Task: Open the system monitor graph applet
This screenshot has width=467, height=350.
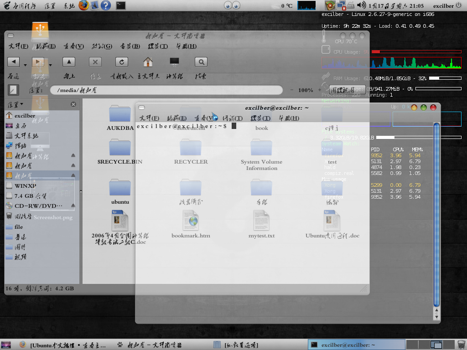Action: click(x=306, y=5)
